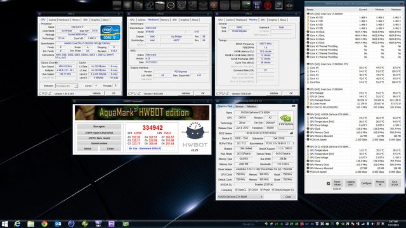This screenshot has height=228, width=406.
Task: Click the blue orb taskbar icon
Action: click(x=71, y=224)
